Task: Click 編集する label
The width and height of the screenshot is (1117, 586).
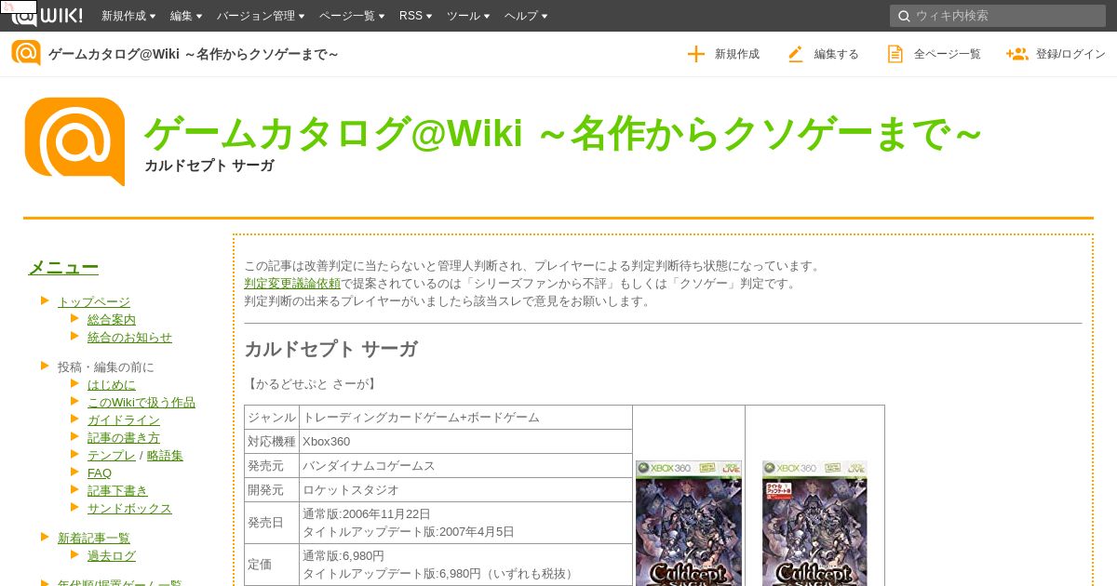Action: tap(837, 54)
